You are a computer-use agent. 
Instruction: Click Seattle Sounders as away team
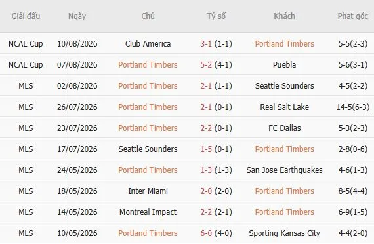tap(284, 85)
